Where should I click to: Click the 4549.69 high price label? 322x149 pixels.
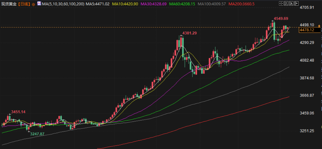281,18
